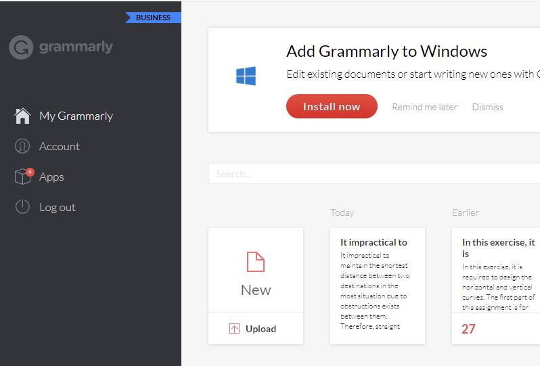Viewport: 540px width, 366px height.
Task: Focus the Search documents field
Action: coord(374,174)
